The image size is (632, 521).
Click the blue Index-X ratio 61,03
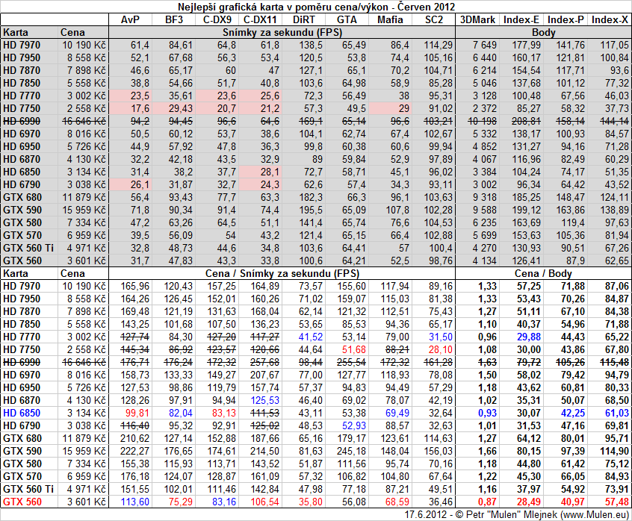(616, 413)
